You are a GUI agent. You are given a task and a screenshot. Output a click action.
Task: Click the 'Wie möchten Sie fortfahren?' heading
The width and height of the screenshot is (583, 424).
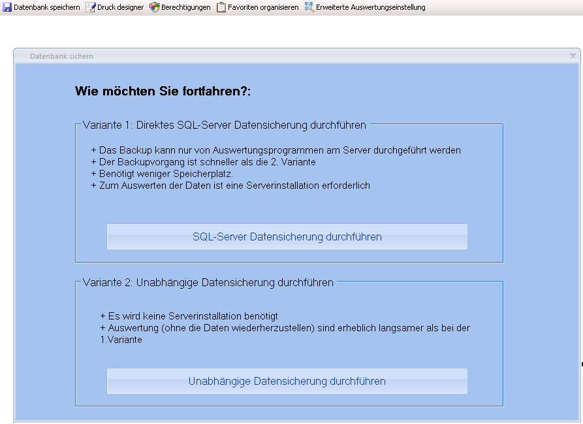pos(163,91)
